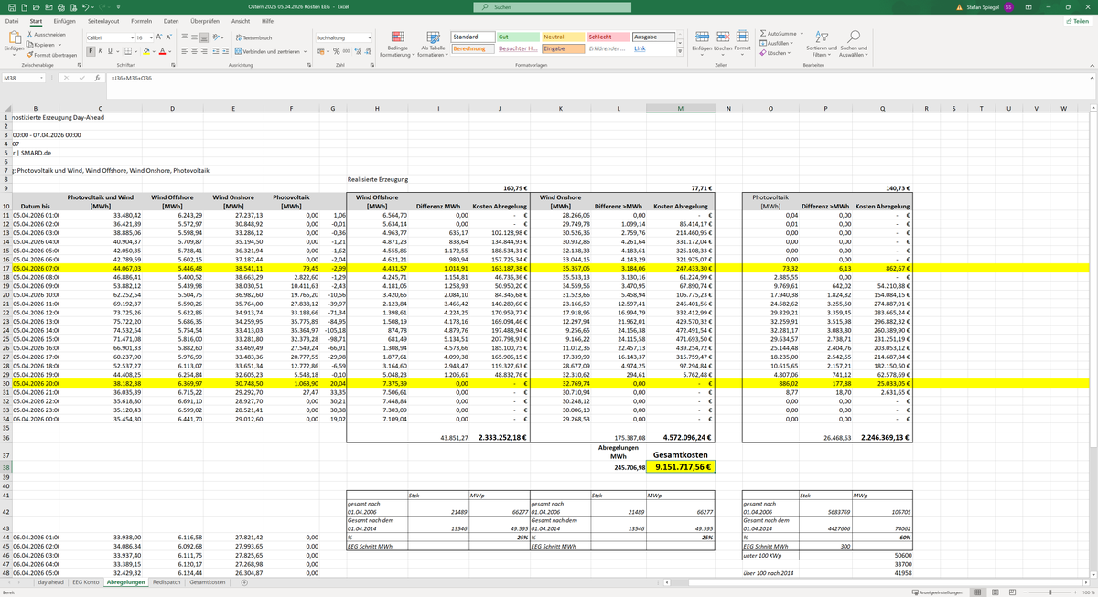This screenshot has width=1098, height=597.
Task: Open Suchen und Auswählen menu
Action: 854,44
